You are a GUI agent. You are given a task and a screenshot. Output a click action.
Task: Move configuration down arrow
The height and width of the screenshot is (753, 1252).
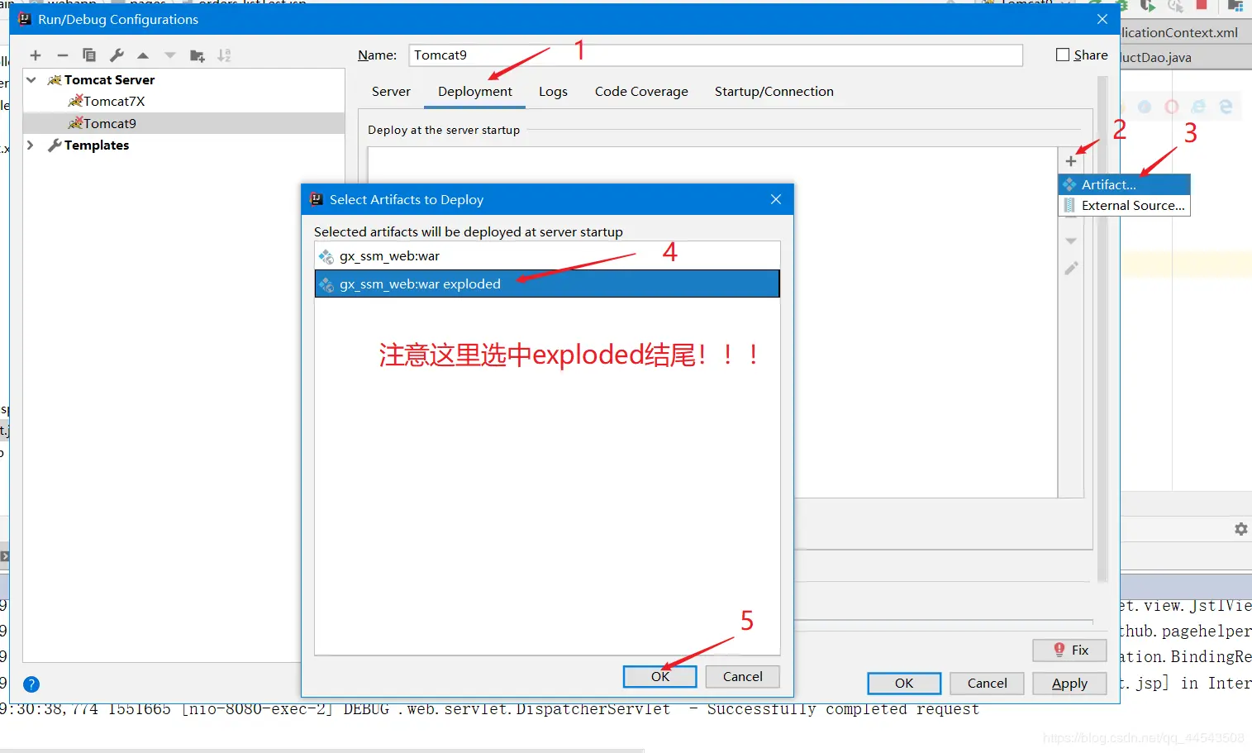(x=170, y=55)
